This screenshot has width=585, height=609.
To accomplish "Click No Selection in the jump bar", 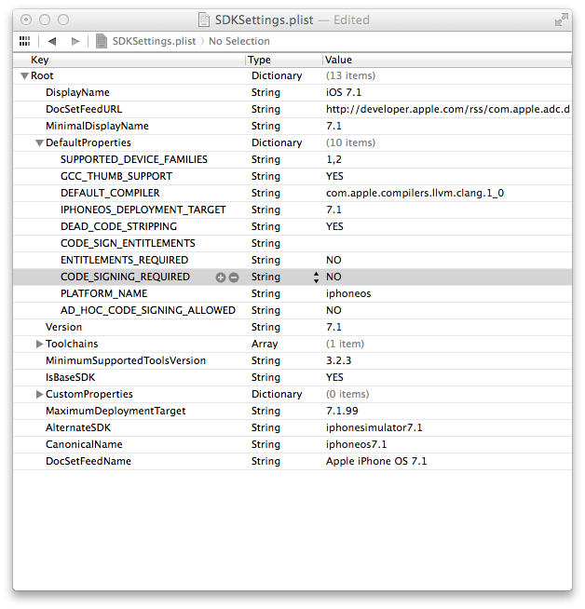I will (x=239, y=41).
